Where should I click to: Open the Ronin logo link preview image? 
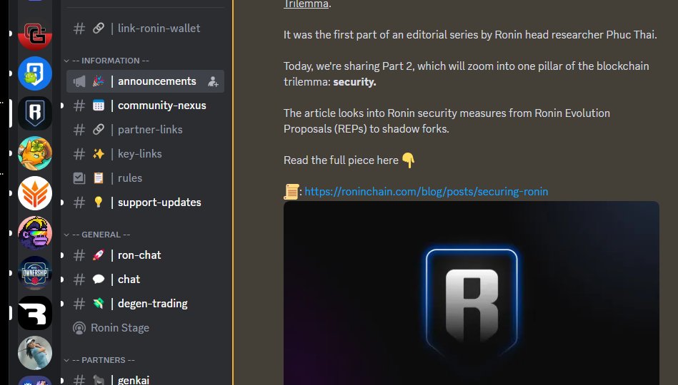[472, 293]
